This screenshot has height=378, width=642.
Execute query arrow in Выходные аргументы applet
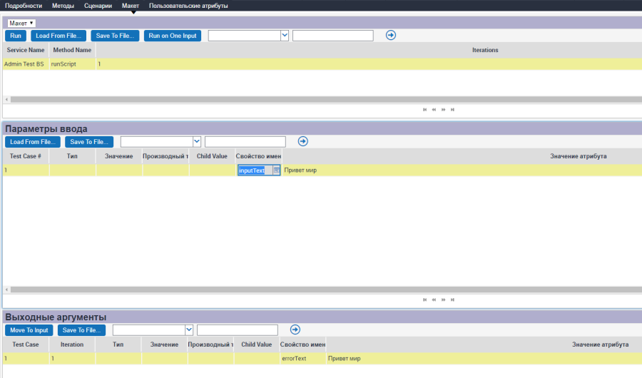pyautogui.click(x=295, y=330)
